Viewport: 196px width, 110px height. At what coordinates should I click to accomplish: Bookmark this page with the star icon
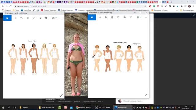(x=145, y=6)
